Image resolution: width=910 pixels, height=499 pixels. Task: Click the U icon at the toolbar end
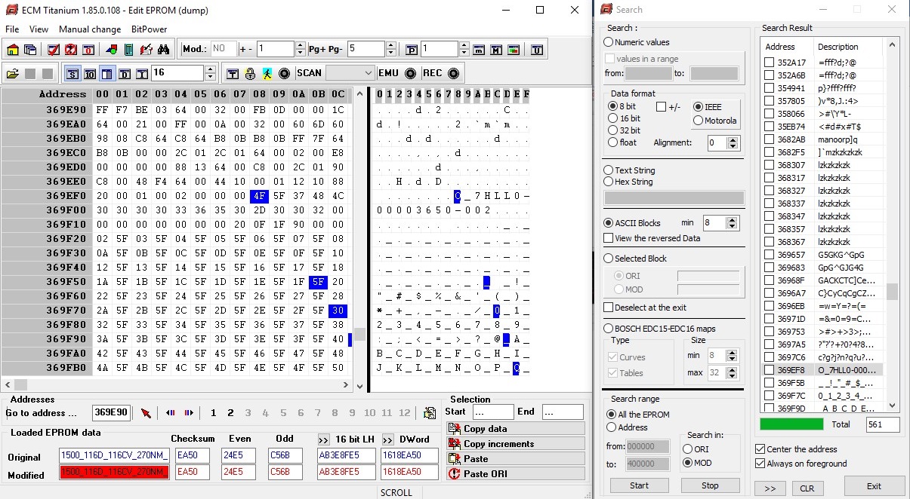tap(536, 50)
